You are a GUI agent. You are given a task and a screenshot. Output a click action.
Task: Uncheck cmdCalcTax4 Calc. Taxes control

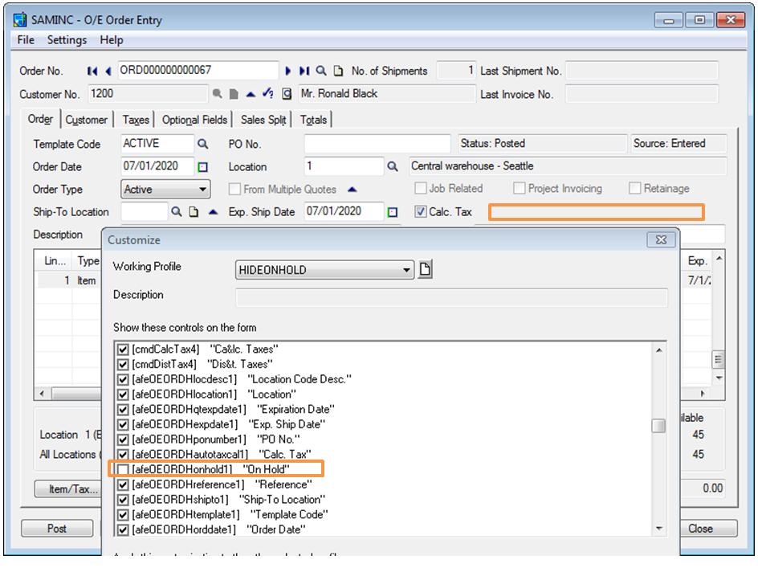pos(123,349)
